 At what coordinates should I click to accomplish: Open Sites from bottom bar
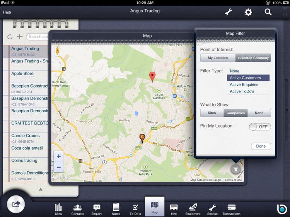[58, 209]
